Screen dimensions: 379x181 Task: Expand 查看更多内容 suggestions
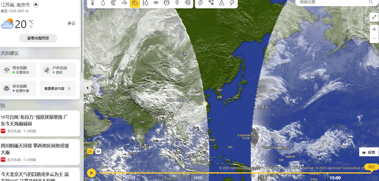pyautogui.click(x=58, y=88)
